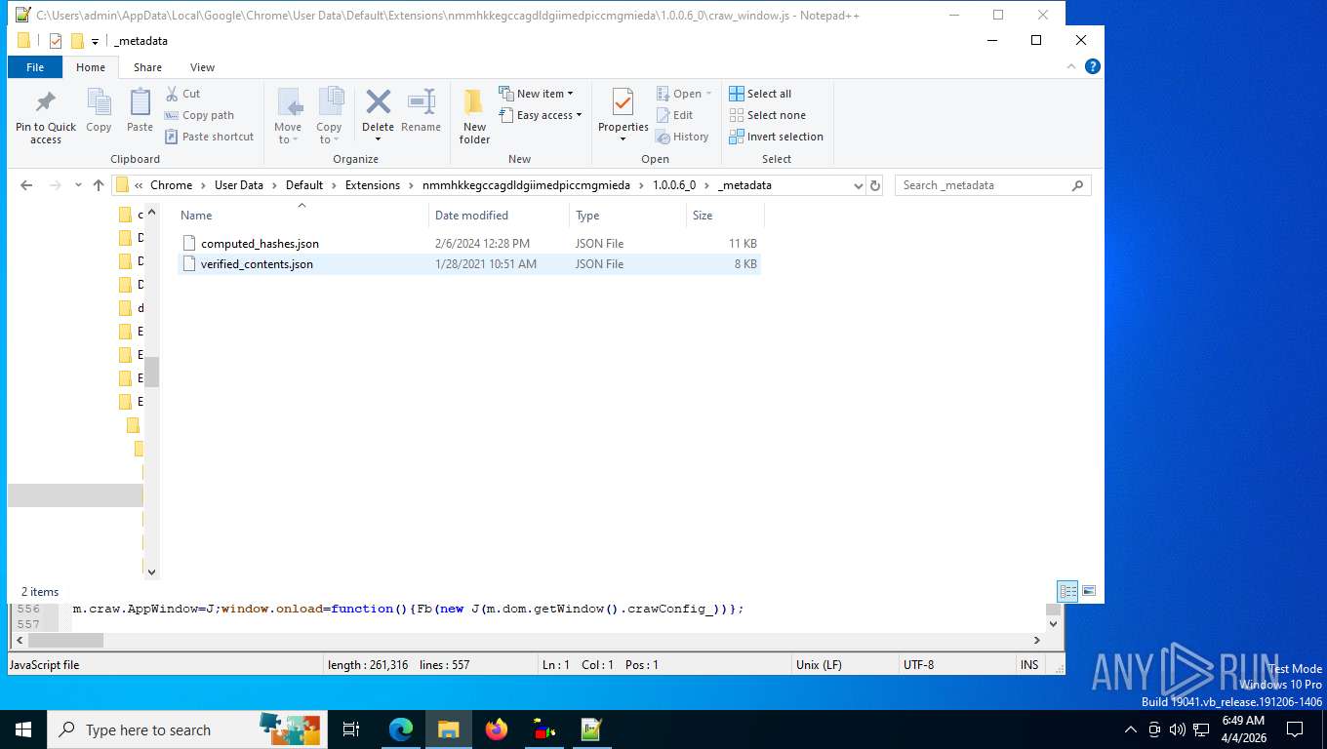Click 1.0.0.6_0 in the breadcrumb path
This screenshot has height=749, width=1327.
(x=674, y=185)
